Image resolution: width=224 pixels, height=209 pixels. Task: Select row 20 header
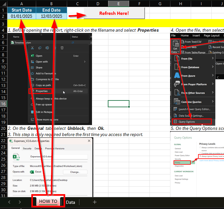pyautogui.click(x=4, y=128)
